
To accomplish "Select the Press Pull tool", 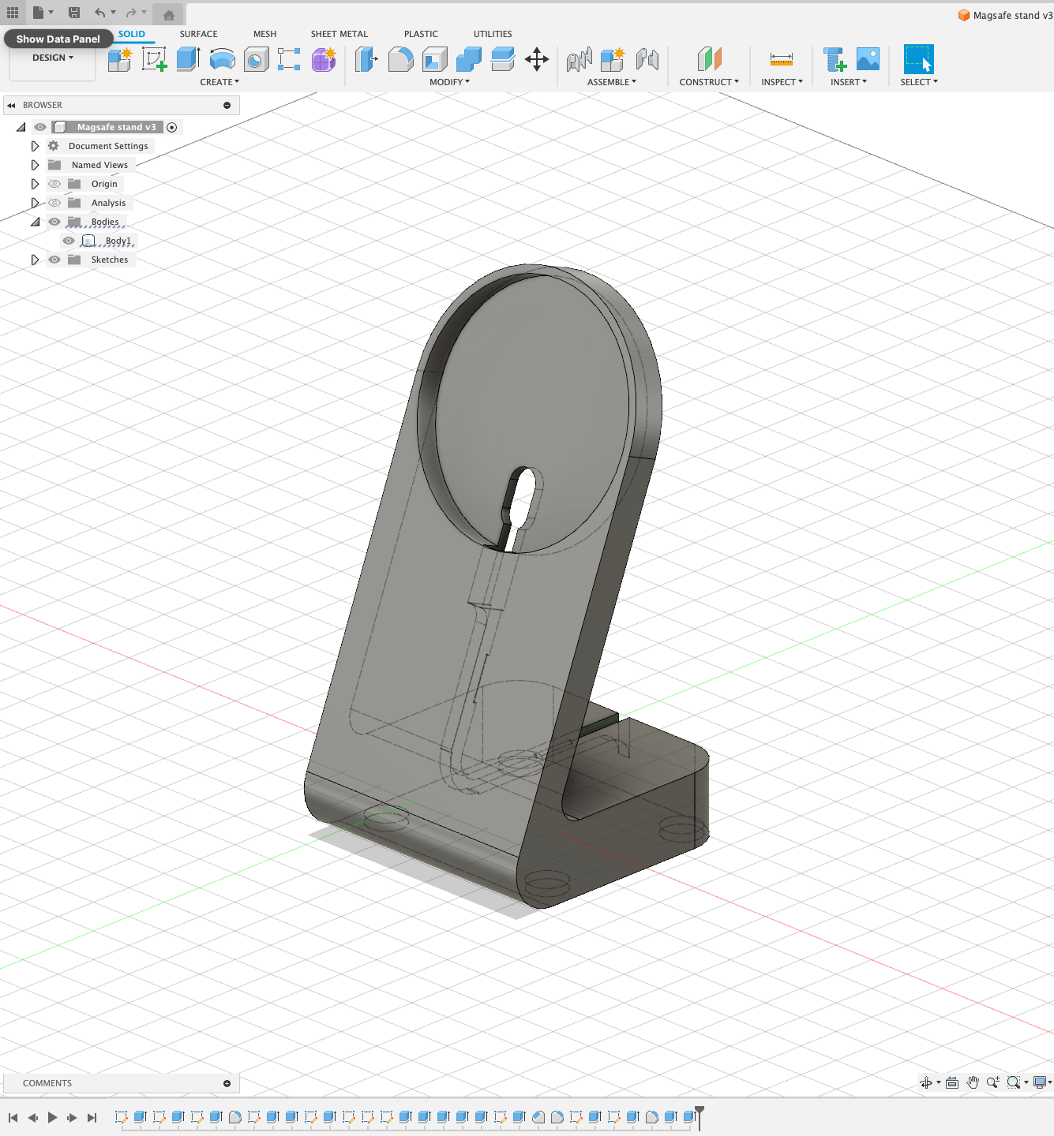I will click(x=366, y=59).
